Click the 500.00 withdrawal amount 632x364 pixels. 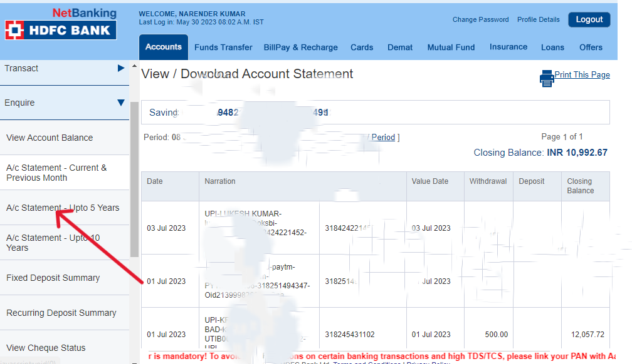tap(496, 334)
